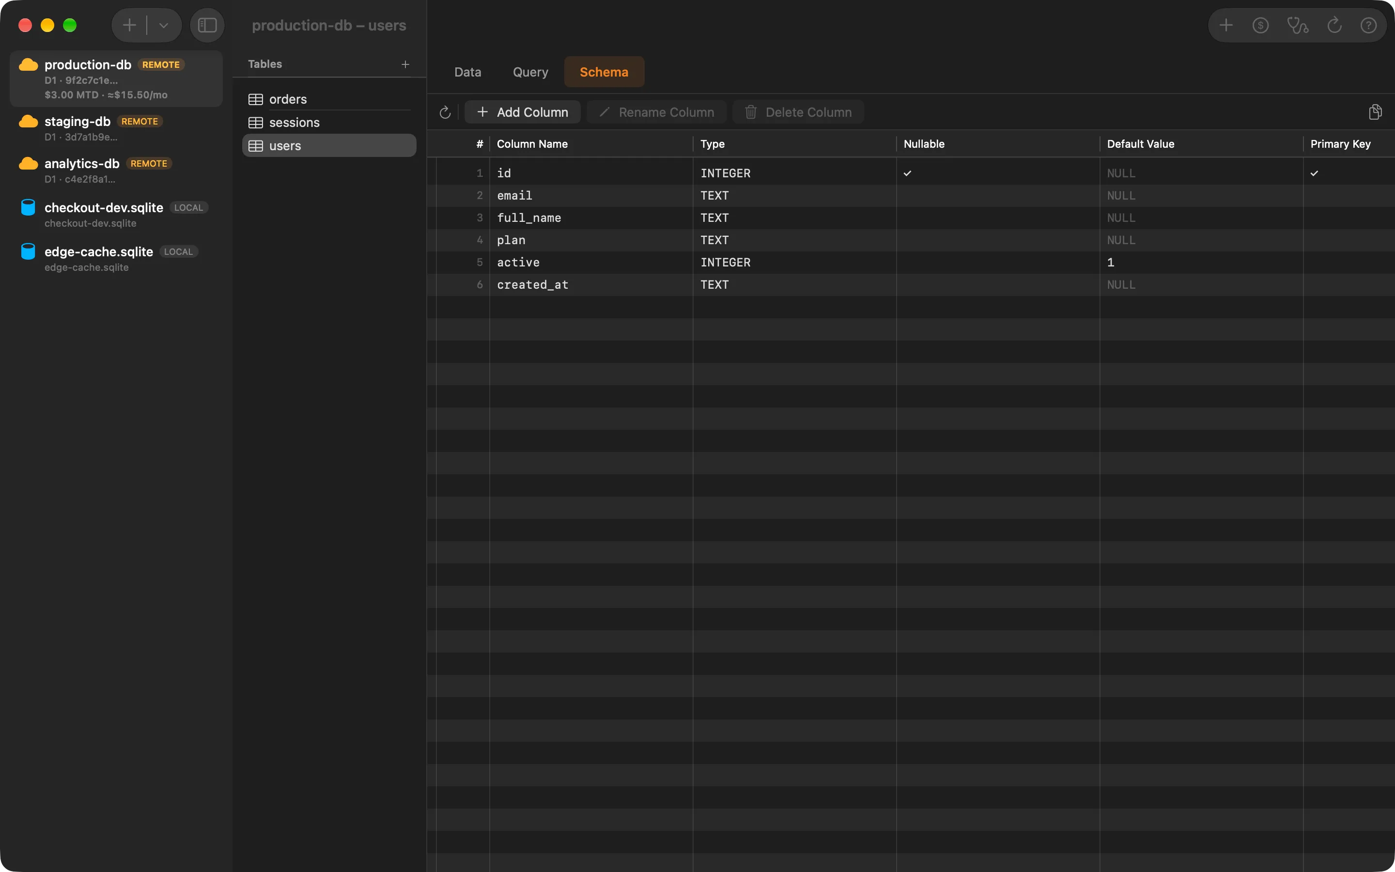Click the default value 1 for active

pos(1110,263)
